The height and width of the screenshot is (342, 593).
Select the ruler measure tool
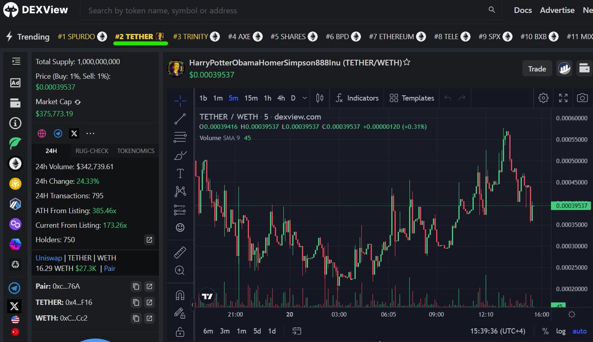(x=180, y=253)
